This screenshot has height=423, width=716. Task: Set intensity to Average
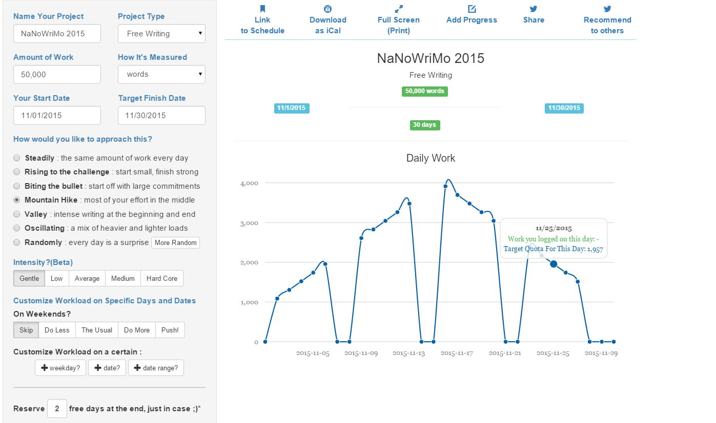coord(87,278)
